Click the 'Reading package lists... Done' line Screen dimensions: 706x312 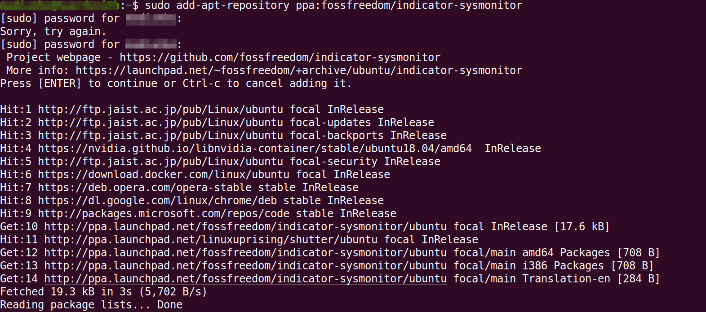click(x=91, y=305)
